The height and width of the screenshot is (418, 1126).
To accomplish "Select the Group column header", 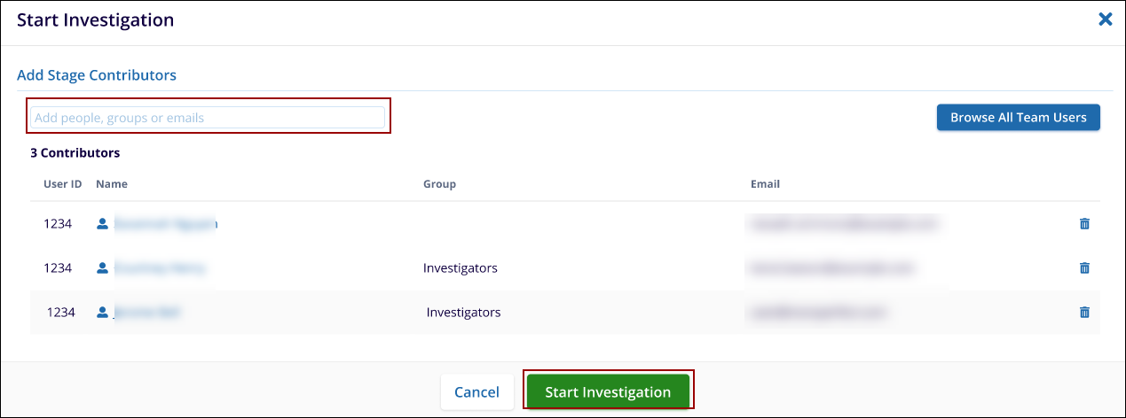I will (439, 184).
